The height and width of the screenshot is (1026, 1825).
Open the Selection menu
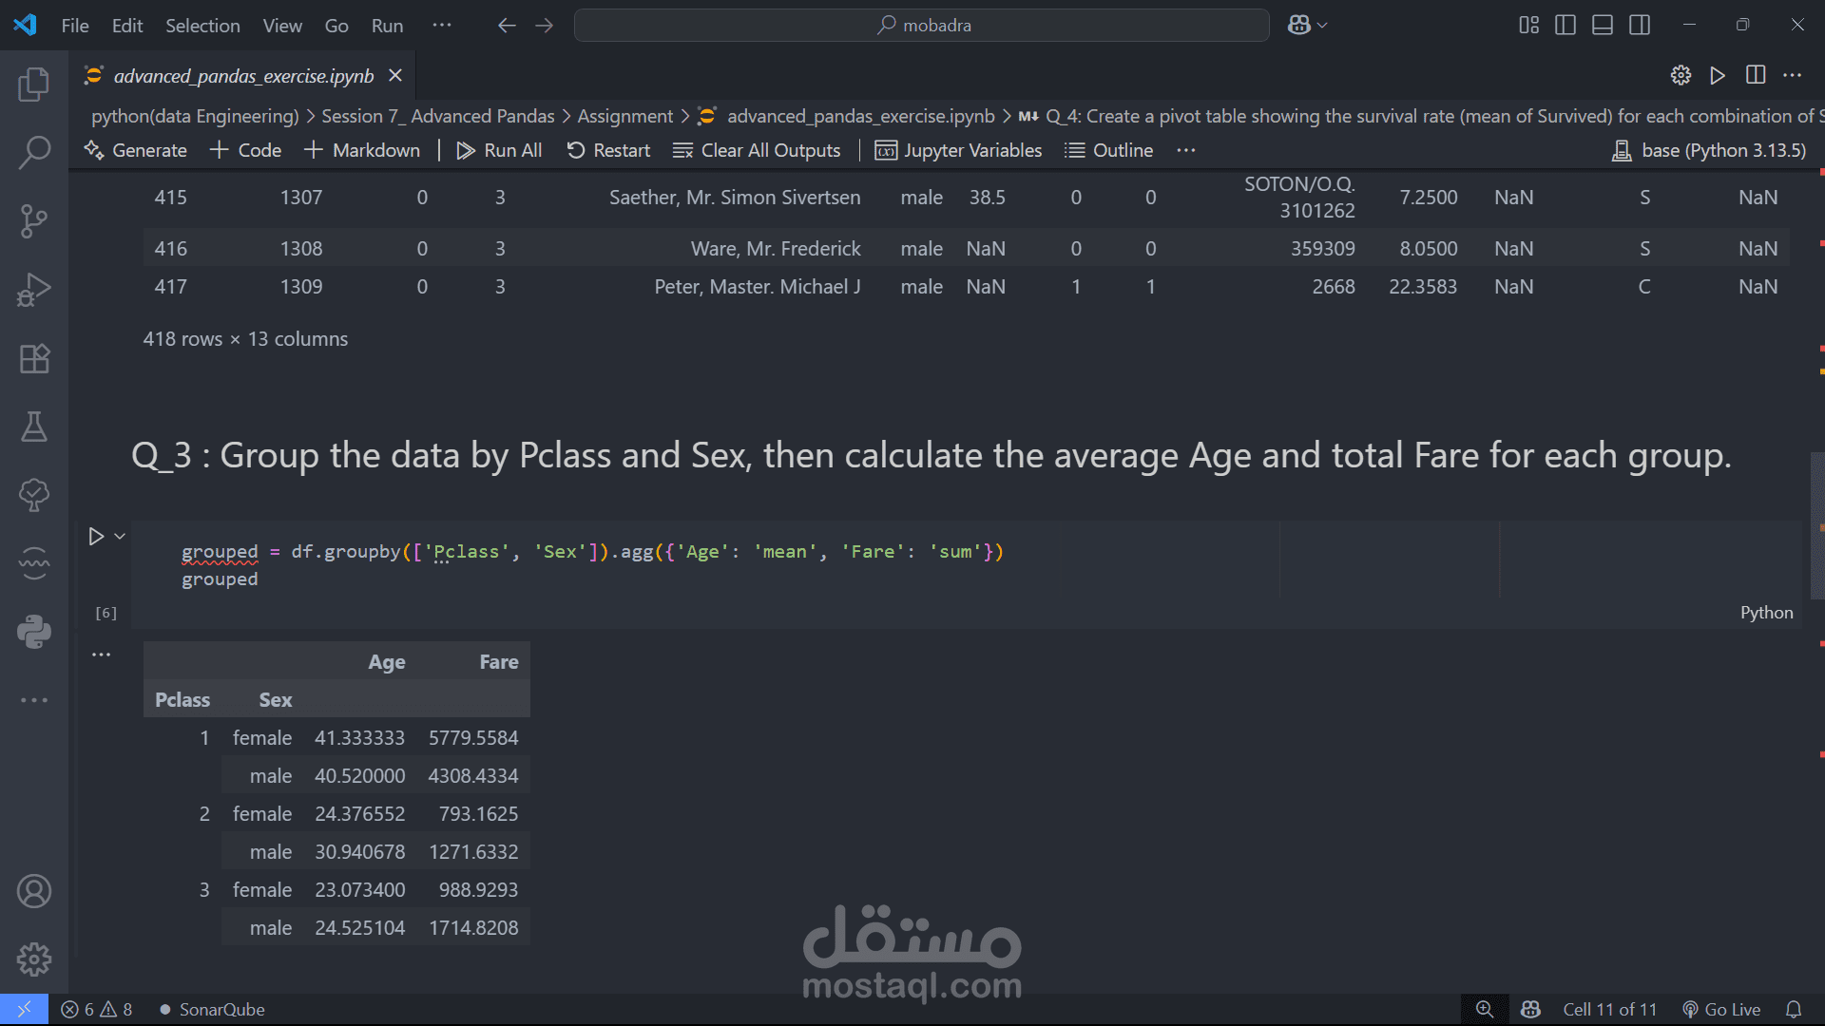pyautogui.click(x=202, y=26)
